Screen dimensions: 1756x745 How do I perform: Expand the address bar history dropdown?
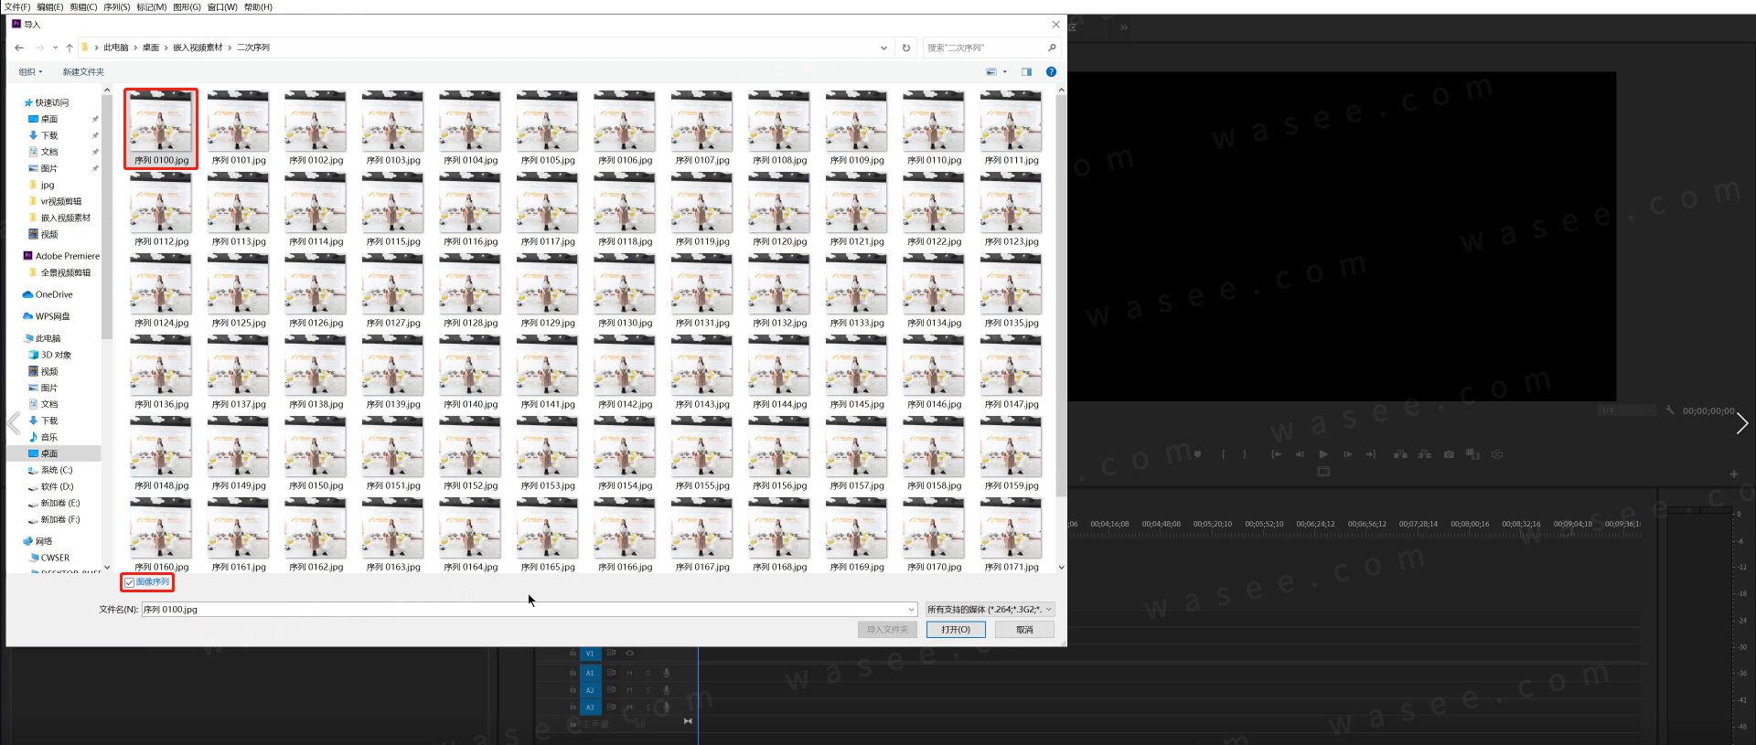point(883,48)
